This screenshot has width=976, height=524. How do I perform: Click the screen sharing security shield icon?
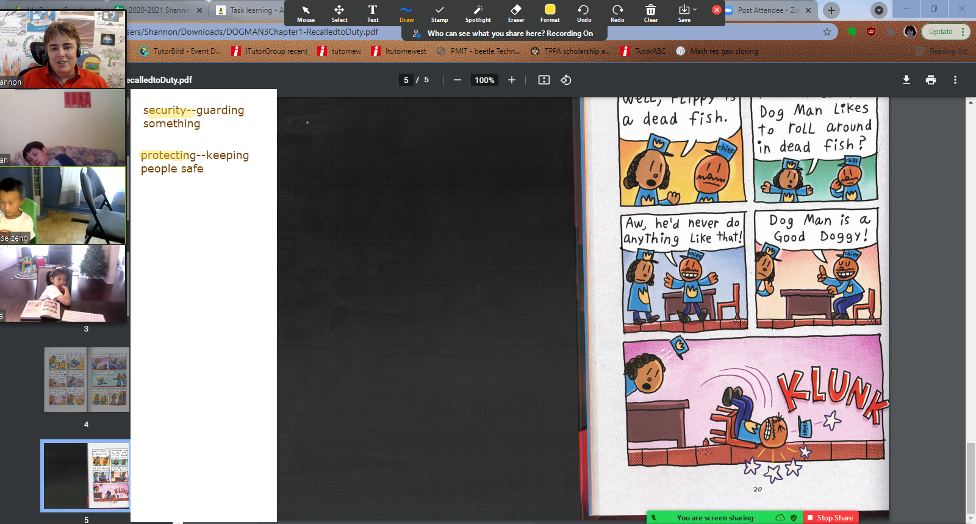[794, 517]
